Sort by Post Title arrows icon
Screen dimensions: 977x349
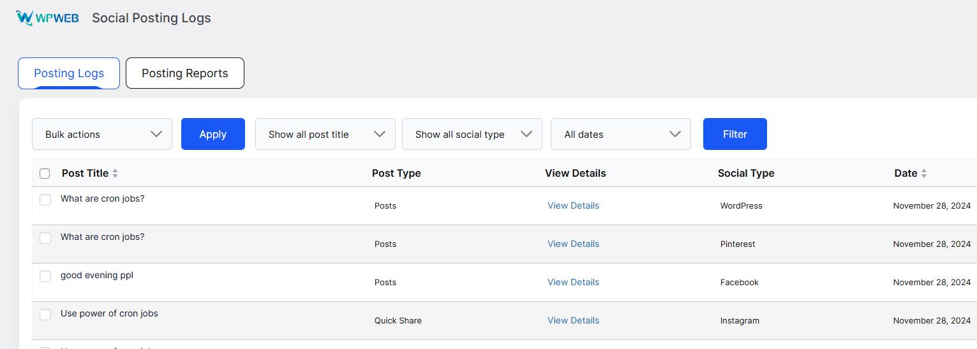pyautogui.click(x=115, y=174)
